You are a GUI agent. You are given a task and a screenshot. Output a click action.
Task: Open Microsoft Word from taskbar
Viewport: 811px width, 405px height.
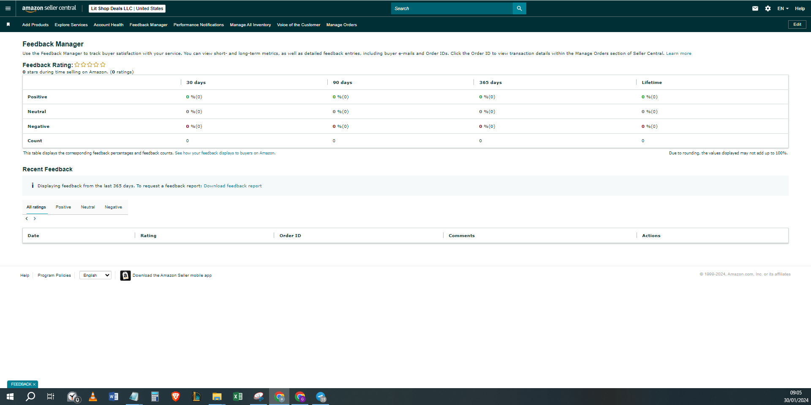(x=114, y=397)
